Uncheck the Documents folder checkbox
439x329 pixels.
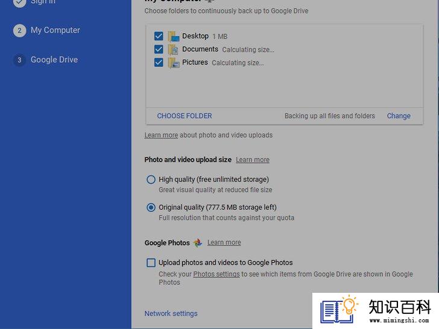coord(159,49)
